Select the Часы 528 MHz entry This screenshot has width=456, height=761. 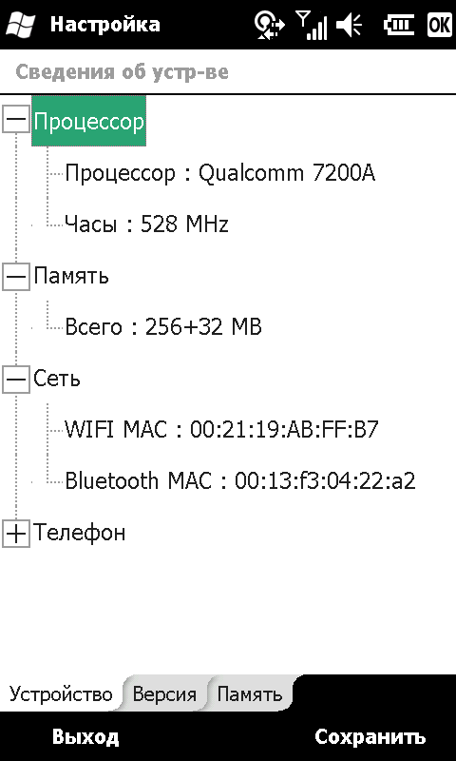[147, 224]
